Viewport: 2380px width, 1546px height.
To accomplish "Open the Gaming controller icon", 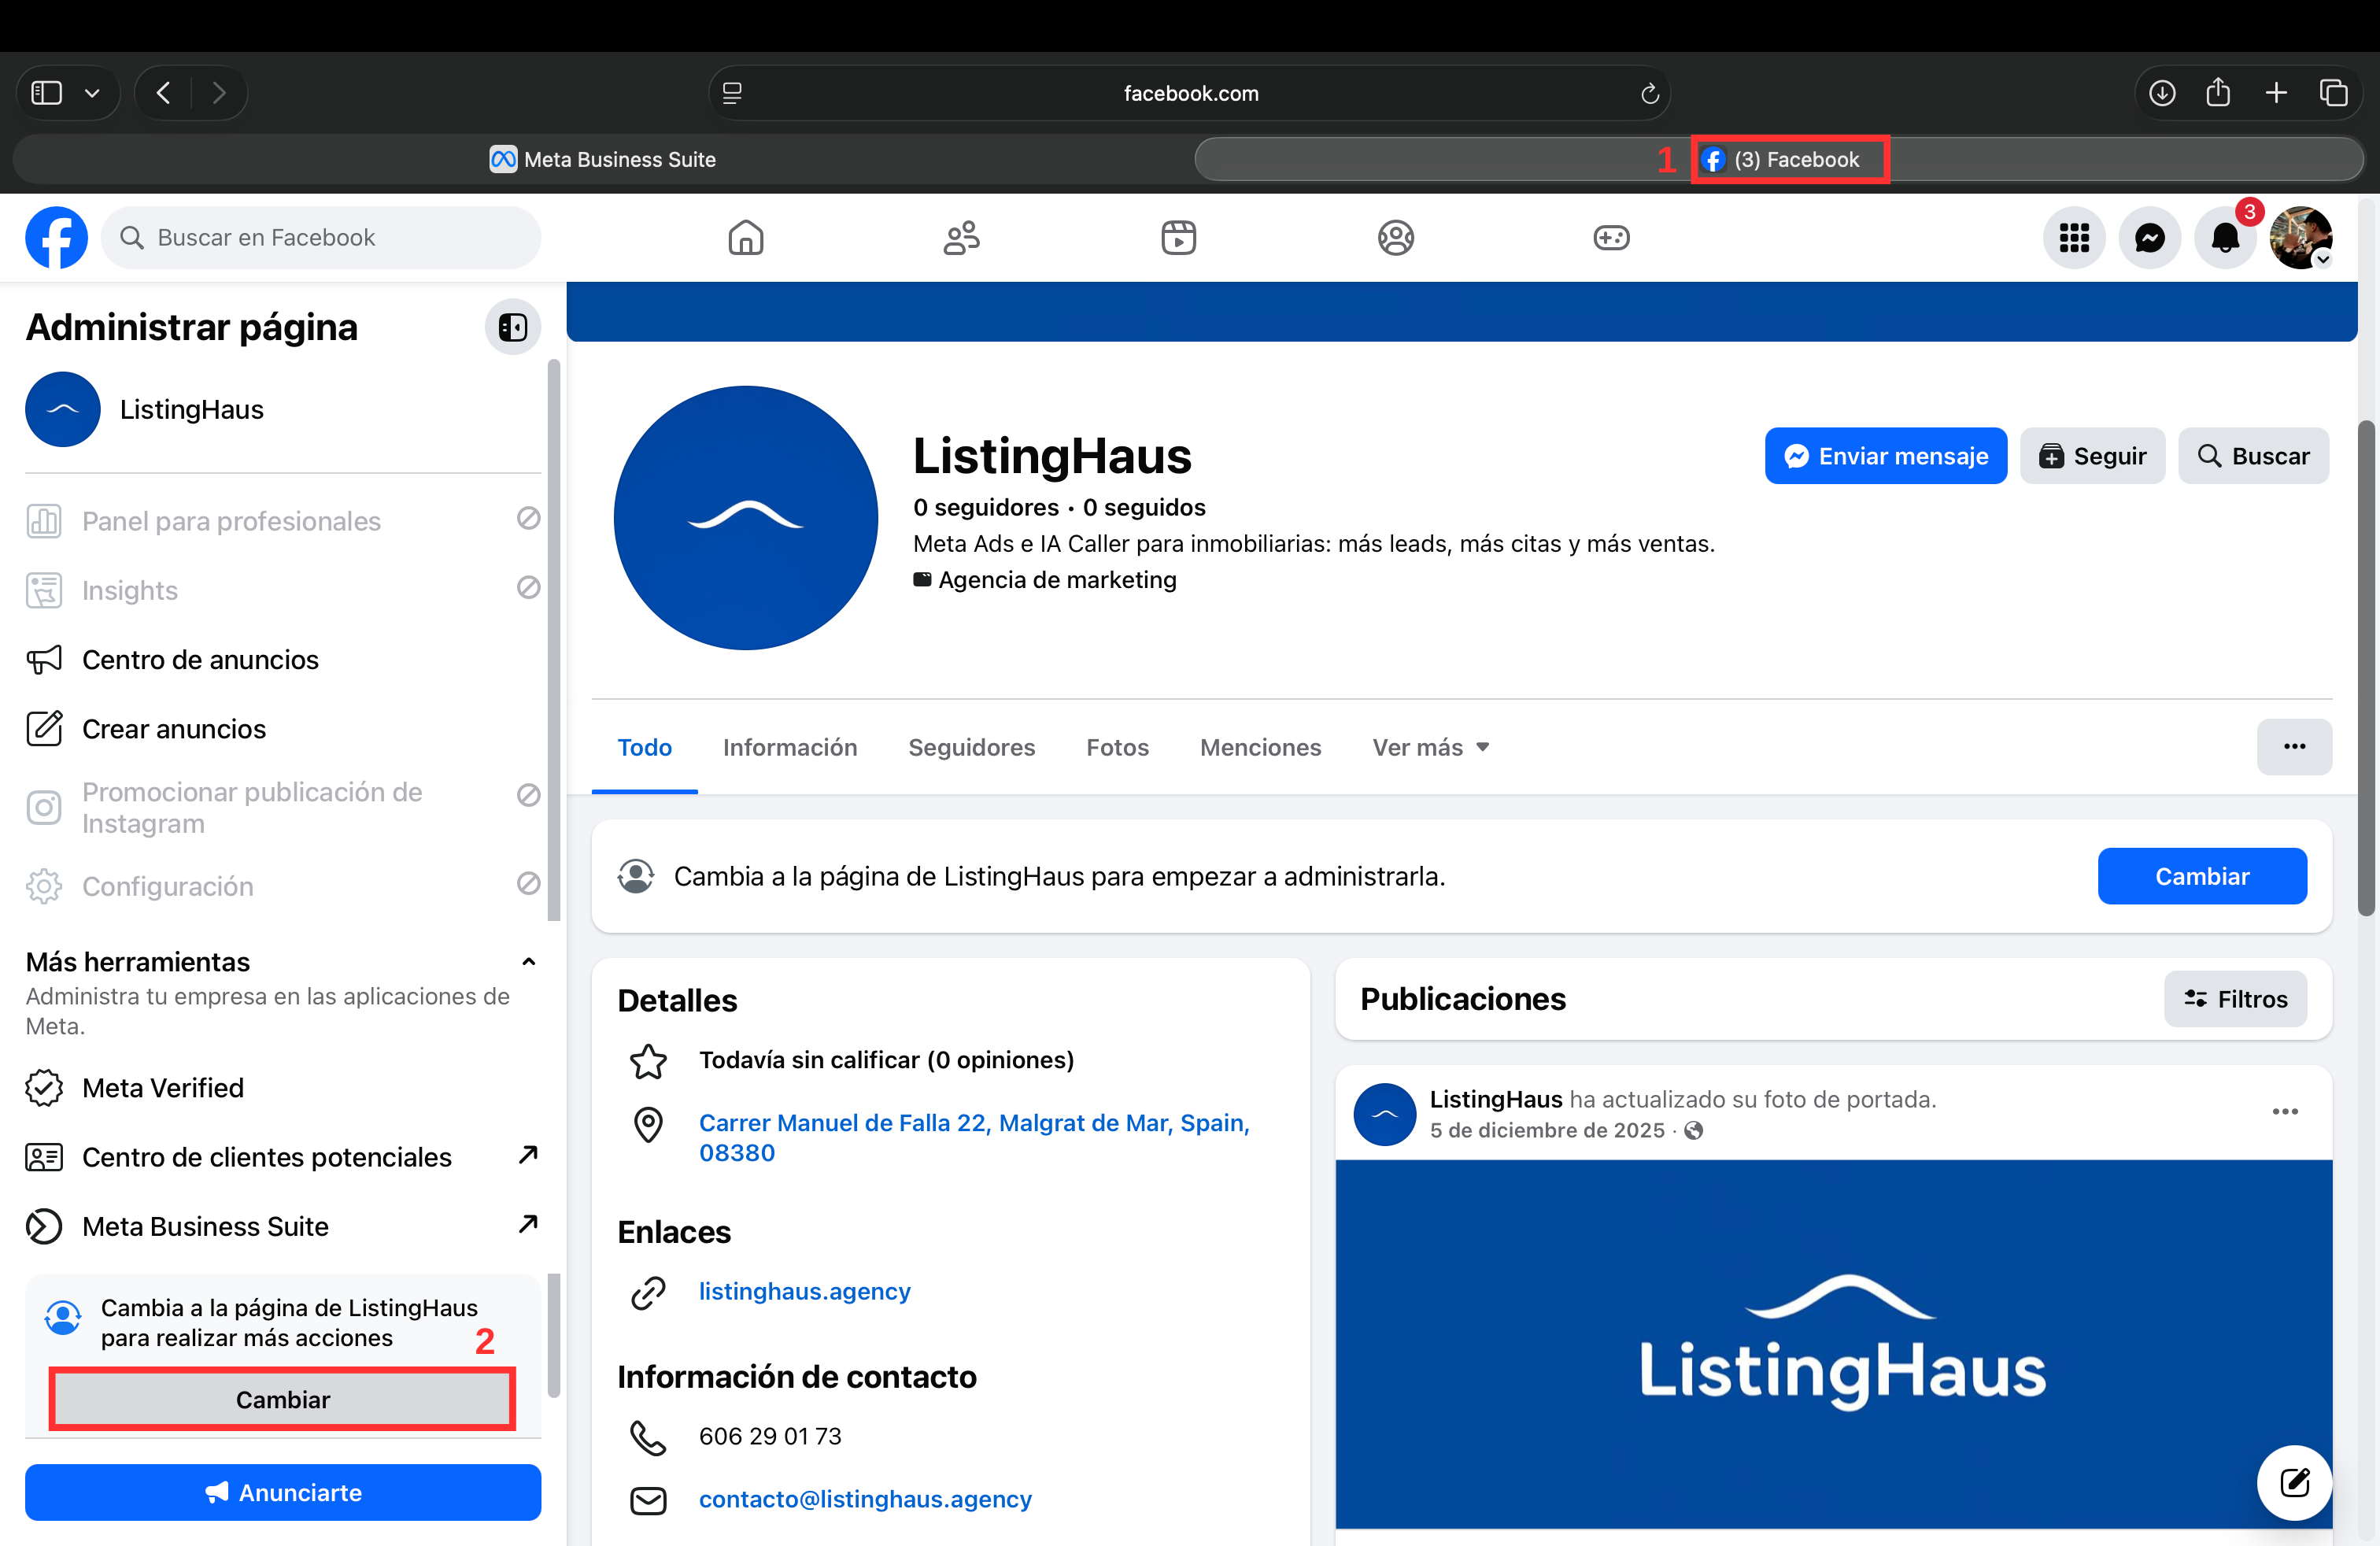I will pos(1610,238).
